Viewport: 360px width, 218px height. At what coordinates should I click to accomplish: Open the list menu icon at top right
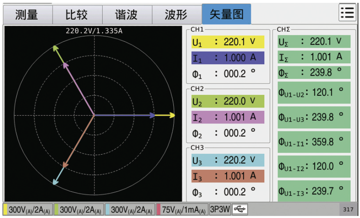click(x=347, y=13)
